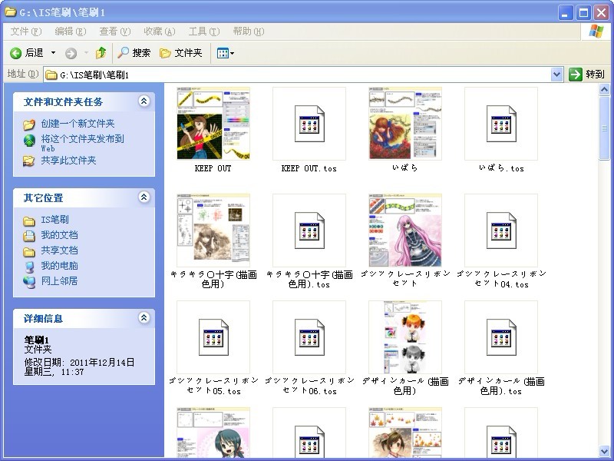
Task: Select the キラキラ○十字(描画色用) image thumbnail
Action: point(213,230)
